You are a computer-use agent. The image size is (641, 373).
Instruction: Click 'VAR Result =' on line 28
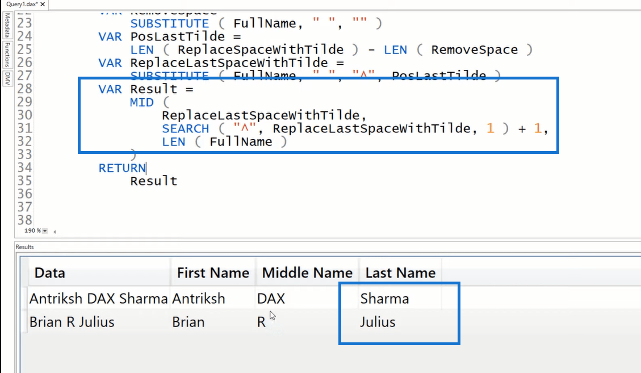(x=146, y=89)
